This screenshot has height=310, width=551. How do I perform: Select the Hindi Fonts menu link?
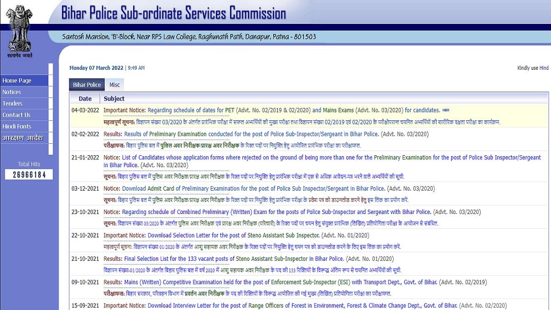coord(17,127)
